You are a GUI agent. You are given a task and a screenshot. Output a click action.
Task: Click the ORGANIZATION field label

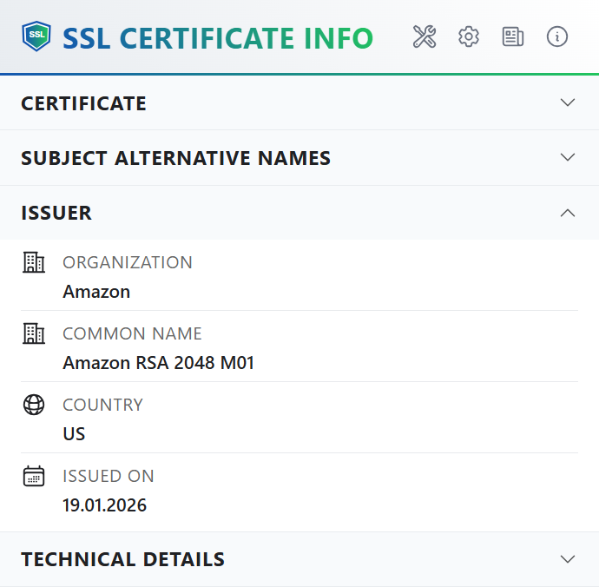(128, 262)
